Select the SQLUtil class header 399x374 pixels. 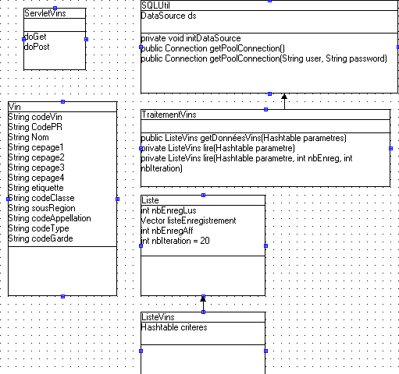click(155, 5)
